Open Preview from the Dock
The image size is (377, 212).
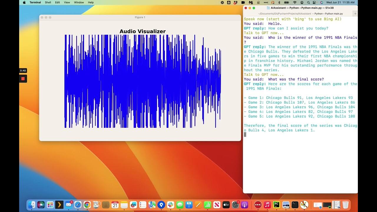(286, 205)
